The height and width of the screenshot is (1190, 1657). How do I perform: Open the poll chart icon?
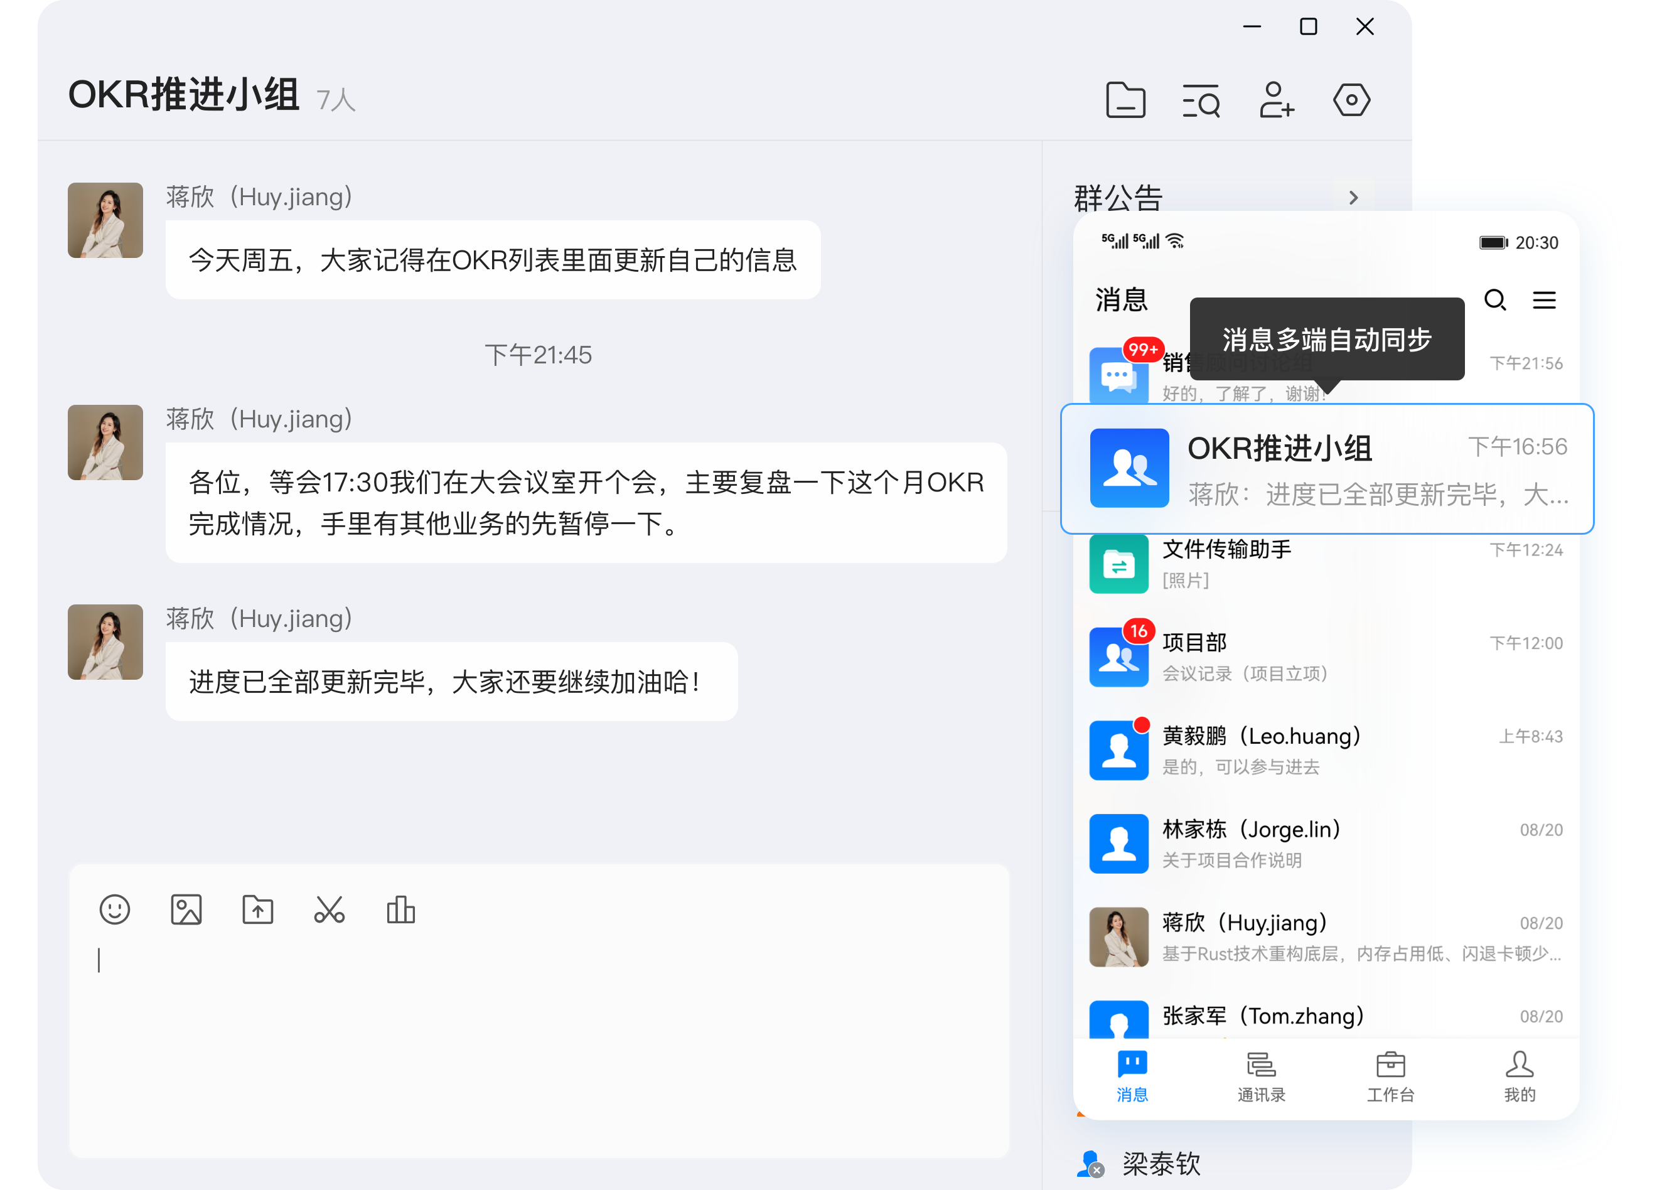coord(400,910)
